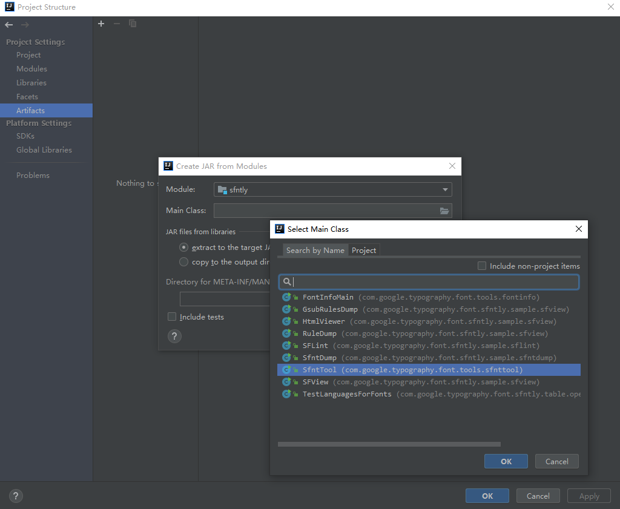Open the Module sfntly dropdown

point(332,189)
